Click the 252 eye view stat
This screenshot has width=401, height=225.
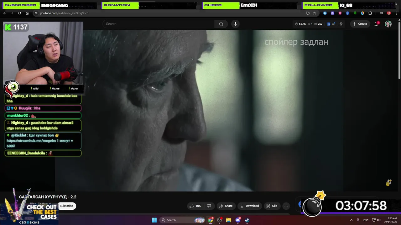pos(318,24)
